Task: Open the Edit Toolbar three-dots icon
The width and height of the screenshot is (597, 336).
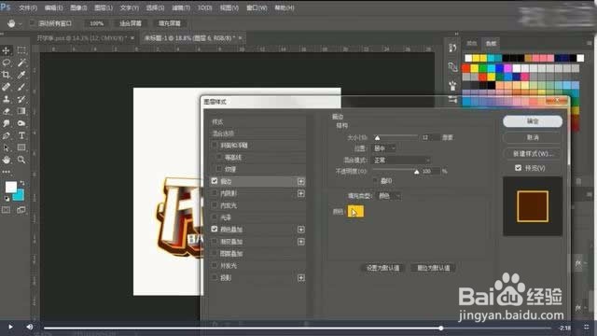Action: tap(7, 172)
